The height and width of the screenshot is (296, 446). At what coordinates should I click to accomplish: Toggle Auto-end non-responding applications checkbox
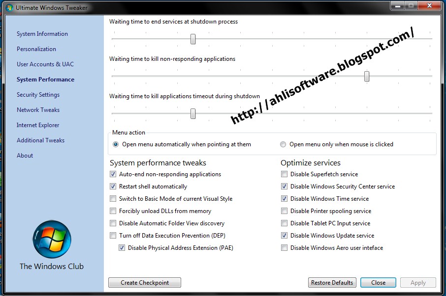coord(113,174)
